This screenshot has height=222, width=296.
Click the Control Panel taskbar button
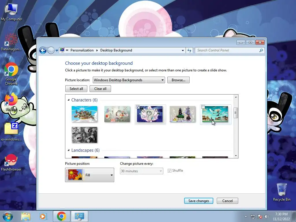click(79, 216)
